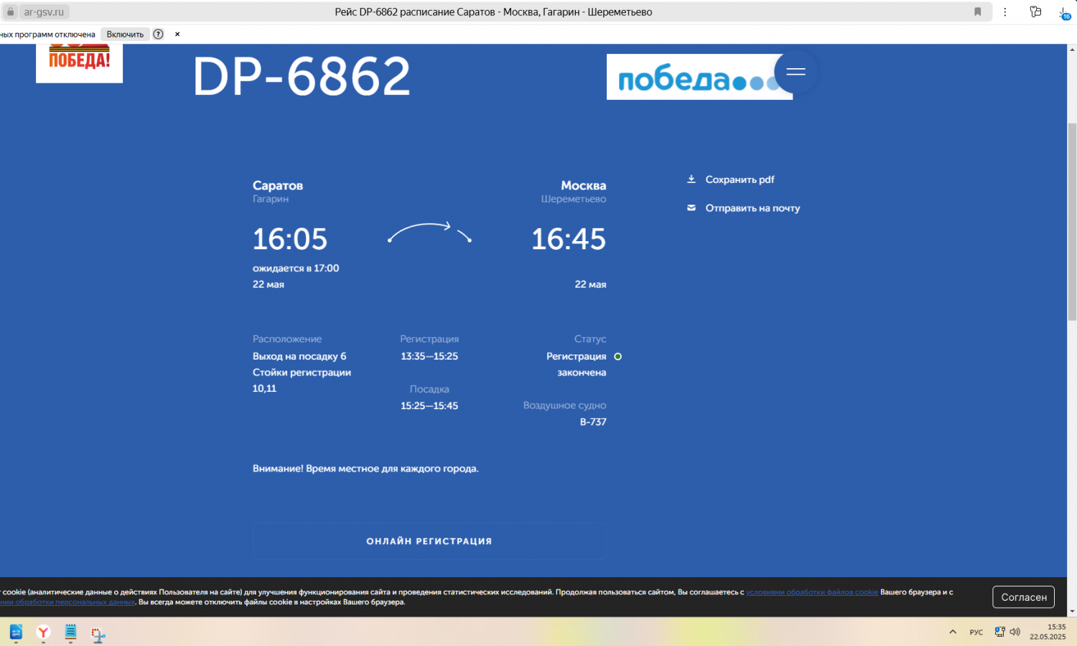
Task: Open условиями обработки файлов cookie link
Action: click(812, 592)
